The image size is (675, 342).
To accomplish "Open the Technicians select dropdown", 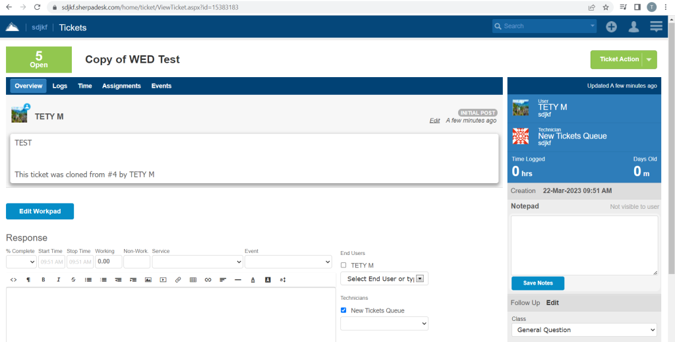I will click(384, 324).
